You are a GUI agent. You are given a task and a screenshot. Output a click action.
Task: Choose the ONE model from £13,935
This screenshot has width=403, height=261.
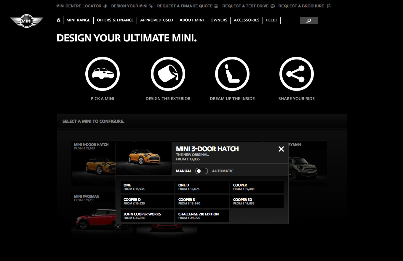pos(147,187)
